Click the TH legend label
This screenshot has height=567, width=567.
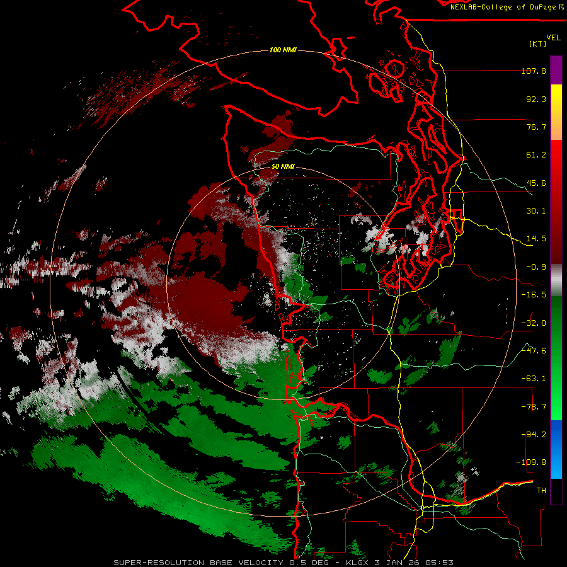541,491
